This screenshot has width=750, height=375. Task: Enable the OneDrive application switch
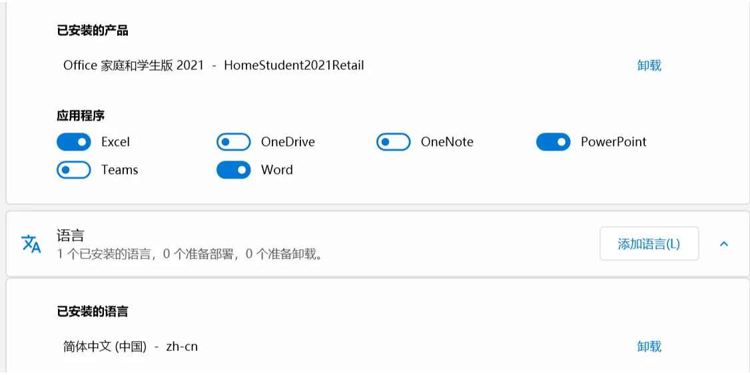click(233, 142)
